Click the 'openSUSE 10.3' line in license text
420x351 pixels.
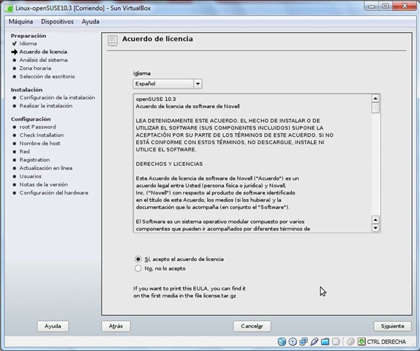pos(156,99)
